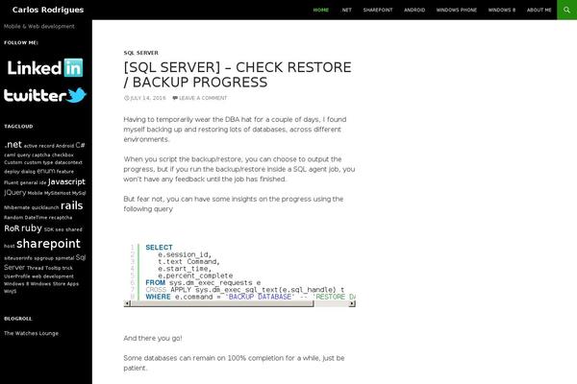This screenshot has width=577, height=384.
Task: Go to the Home menu item
Action: pos(321,10)
